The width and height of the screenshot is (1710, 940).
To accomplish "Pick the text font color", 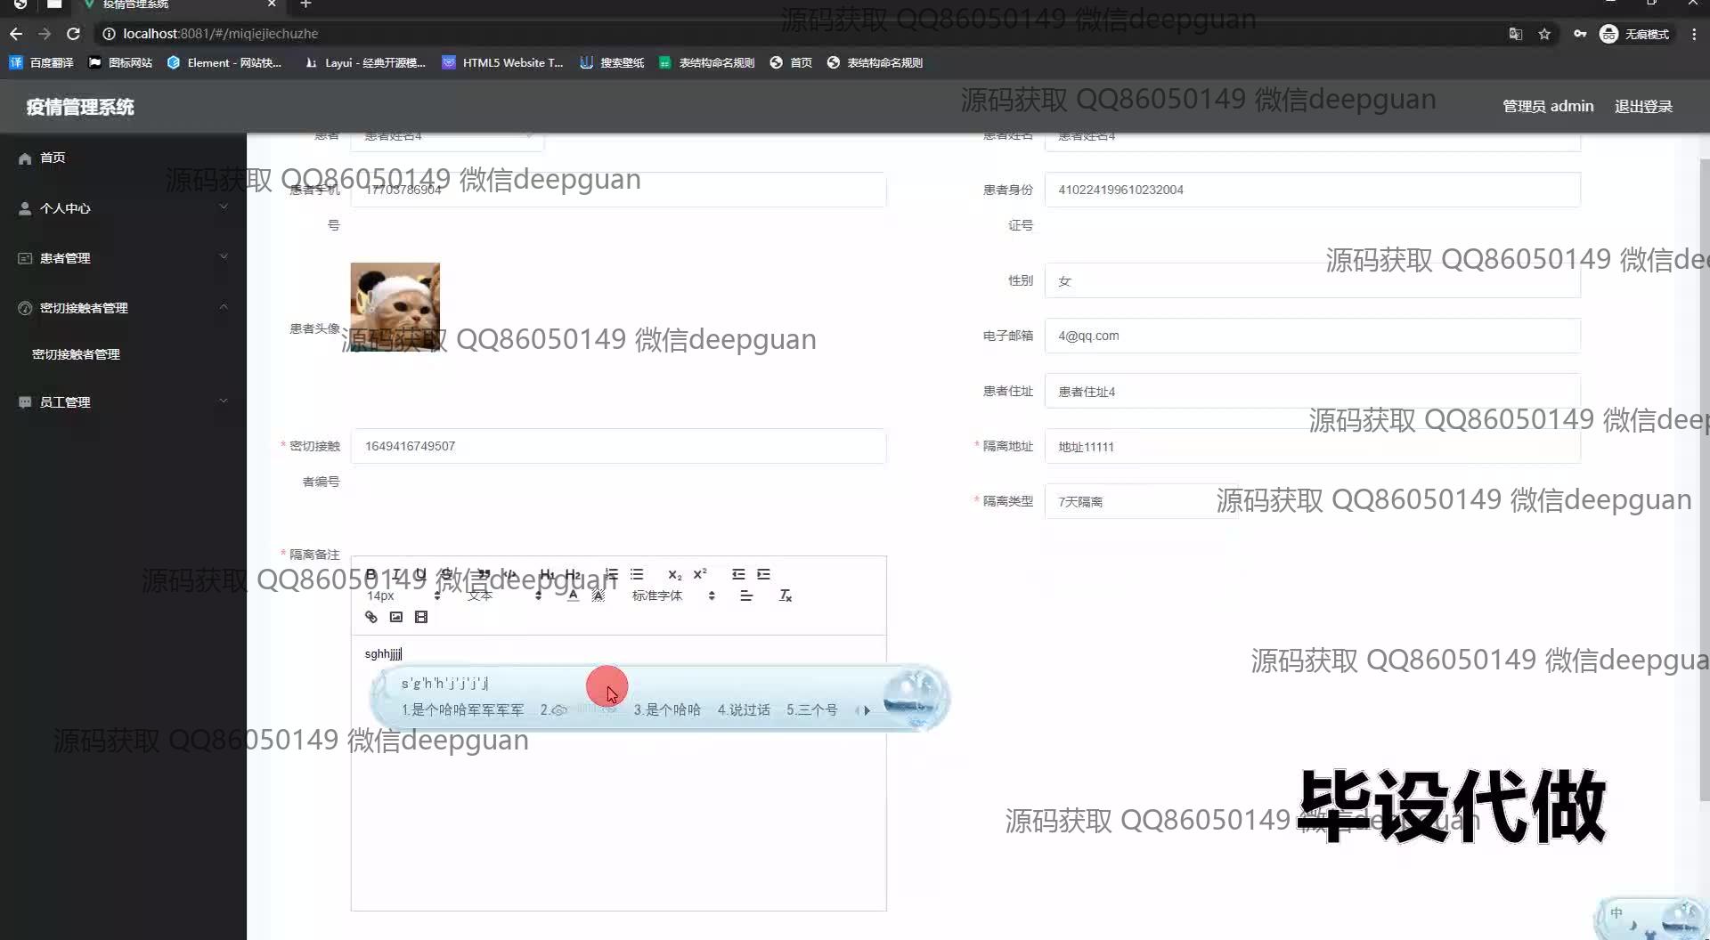I will [573, 596].
